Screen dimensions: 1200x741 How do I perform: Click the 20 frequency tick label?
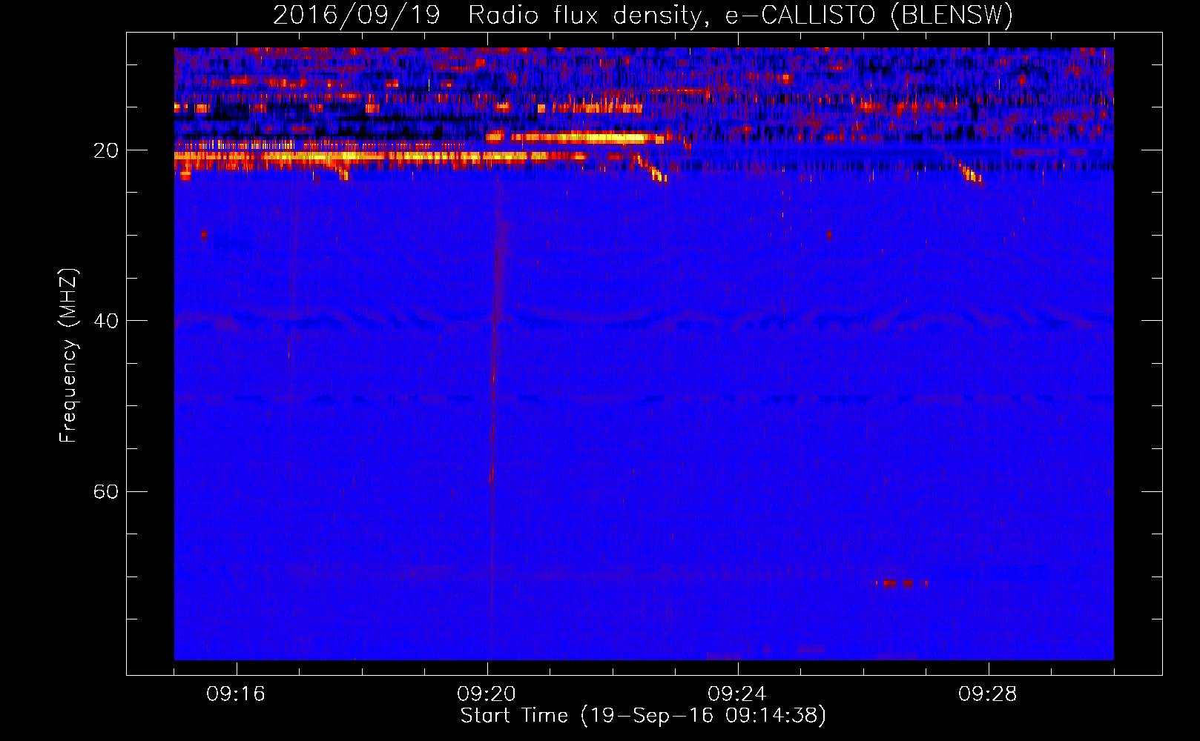coord(106,150)
